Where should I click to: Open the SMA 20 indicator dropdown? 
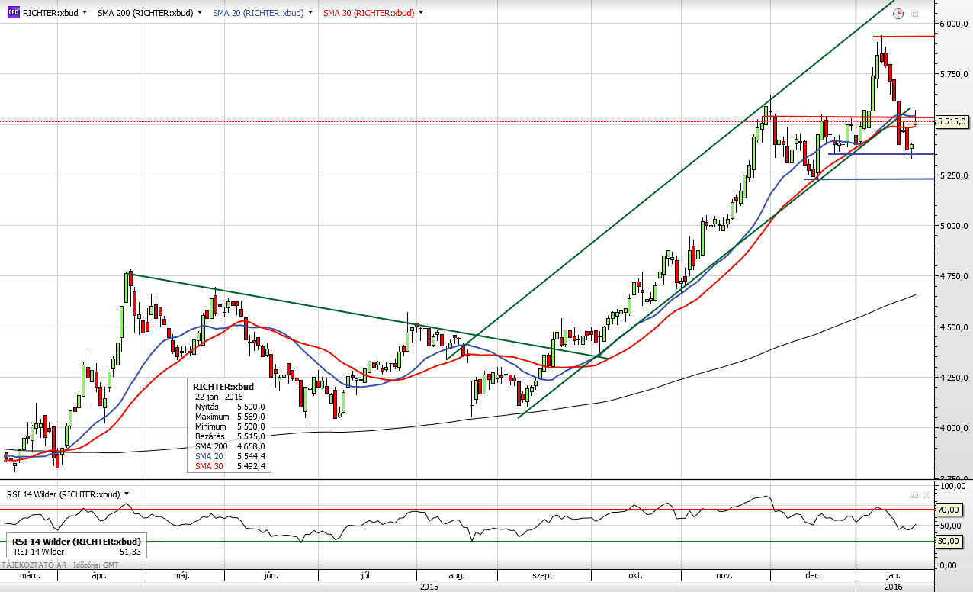pos(310,13)
